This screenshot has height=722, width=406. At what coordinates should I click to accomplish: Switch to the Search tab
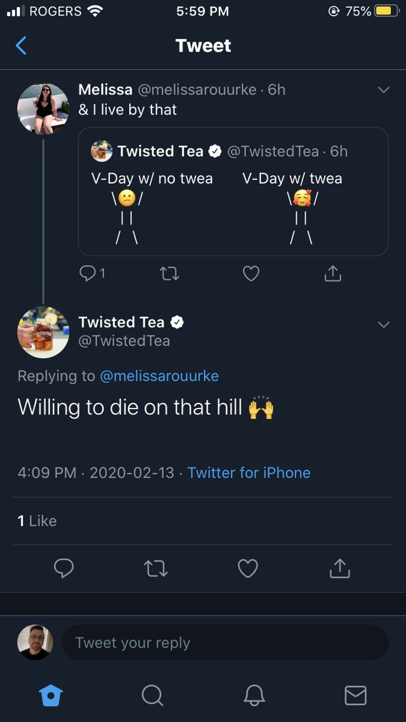tap(152, 696)
